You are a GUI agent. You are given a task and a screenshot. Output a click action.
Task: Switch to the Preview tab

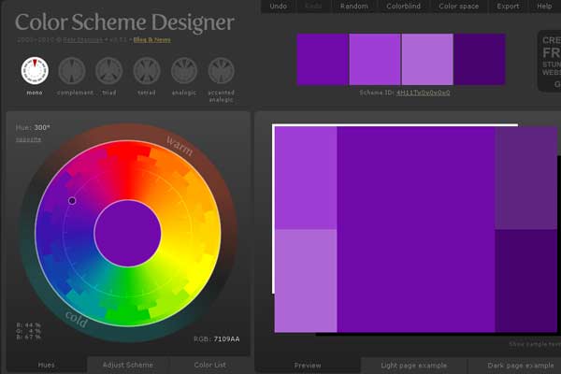tap(308, 366)
